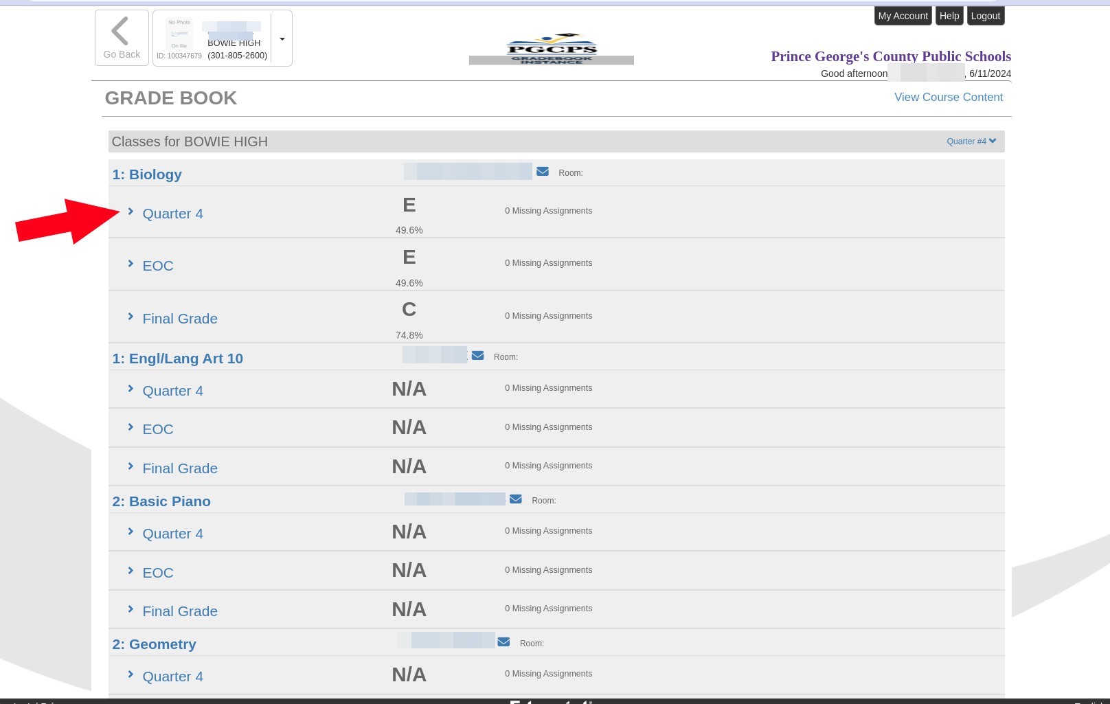Email the Biology teacher via envelope icon
Image resolution: width=1110 pixels, height=704 pixels.
[x=542, y=172]
